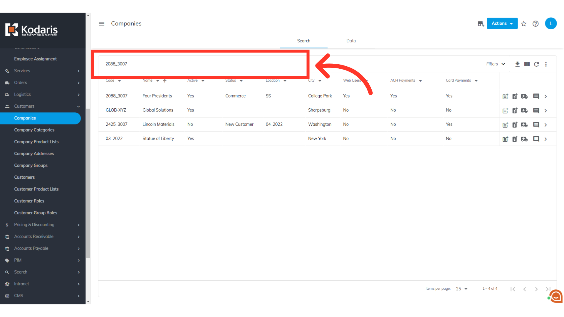Open the three-dot more options menu

pos(546,64)
